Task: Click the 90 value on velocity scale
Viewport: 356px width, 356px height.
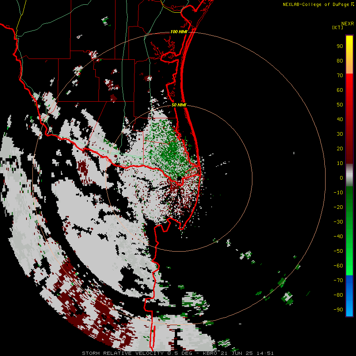Action: [x=340, y=46]
